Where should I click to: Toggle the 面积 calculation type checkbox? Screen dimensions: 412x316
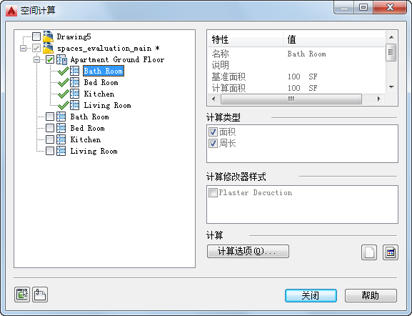(x=213, y=132)
